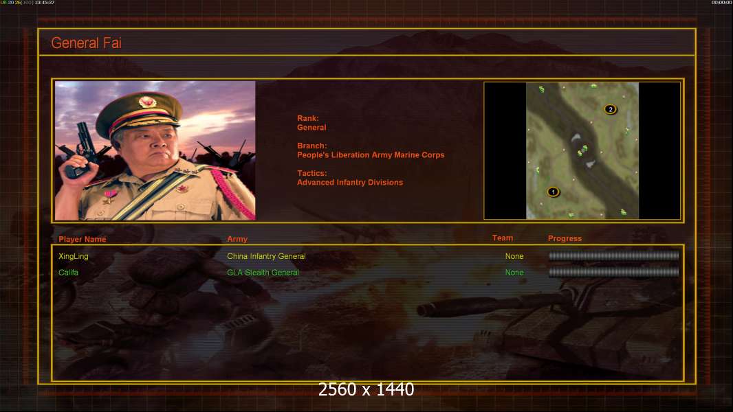733x412 pixels.
Task: Click the 'Rank:' label
Action: [x=308, y=119]
